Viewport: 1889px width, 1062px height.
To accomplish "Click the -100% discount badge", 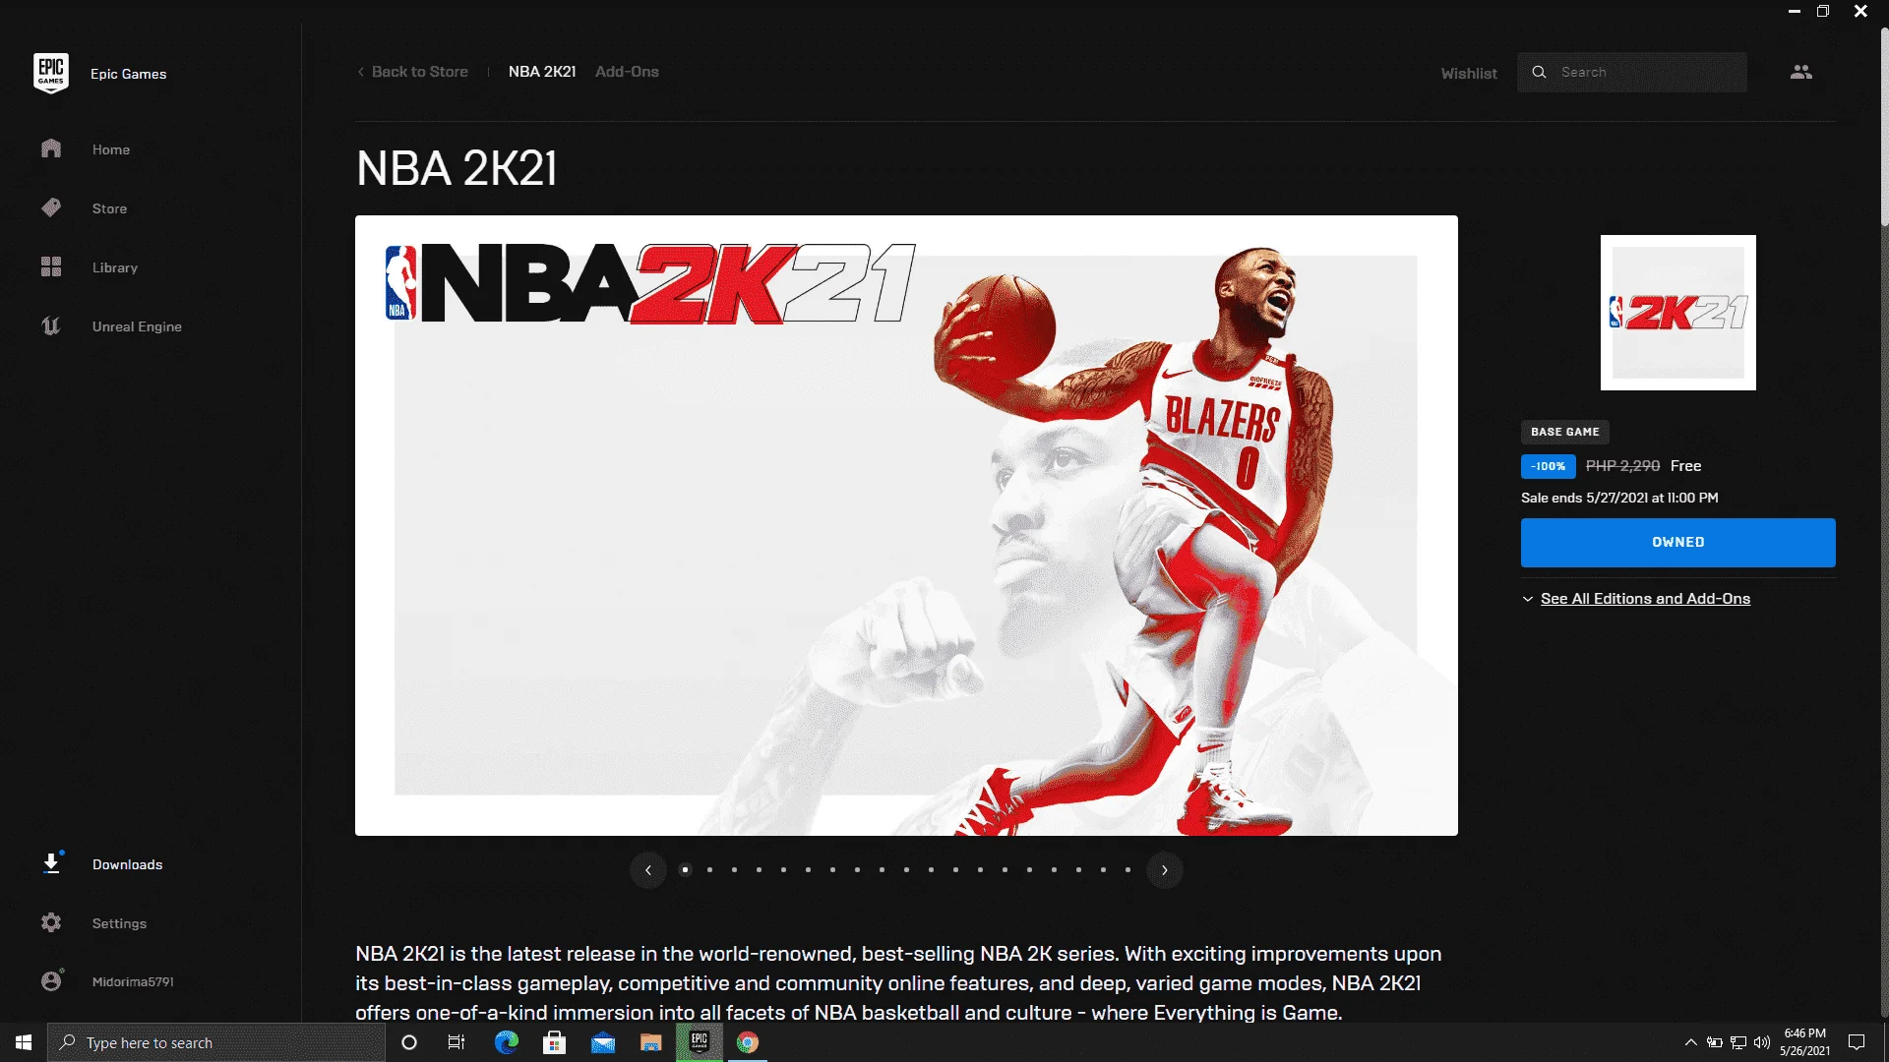I will (1549, 466).
